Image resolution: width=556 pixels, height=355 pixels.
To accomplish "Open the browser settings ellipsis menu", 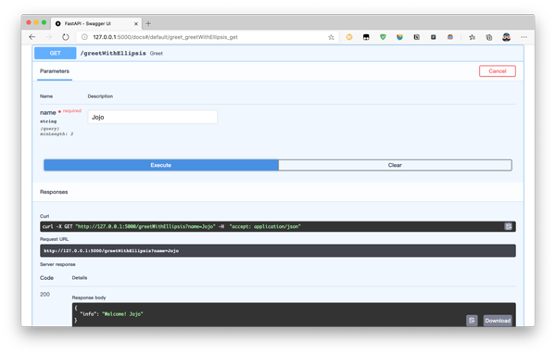I will 524,37.
